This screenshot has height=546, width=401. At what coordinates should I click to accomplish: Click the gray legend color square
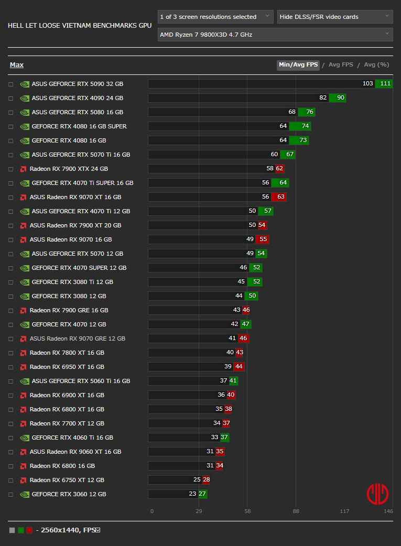pyautogui.click(x=12, y=530)
